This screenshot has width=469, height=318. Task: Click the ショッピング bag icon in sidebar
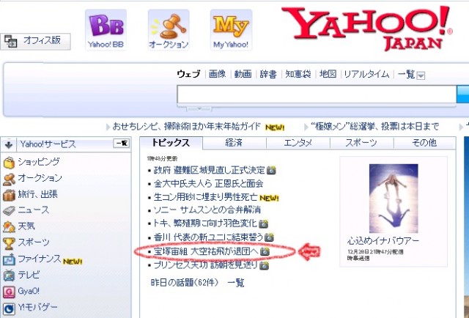tap(9, 163)
